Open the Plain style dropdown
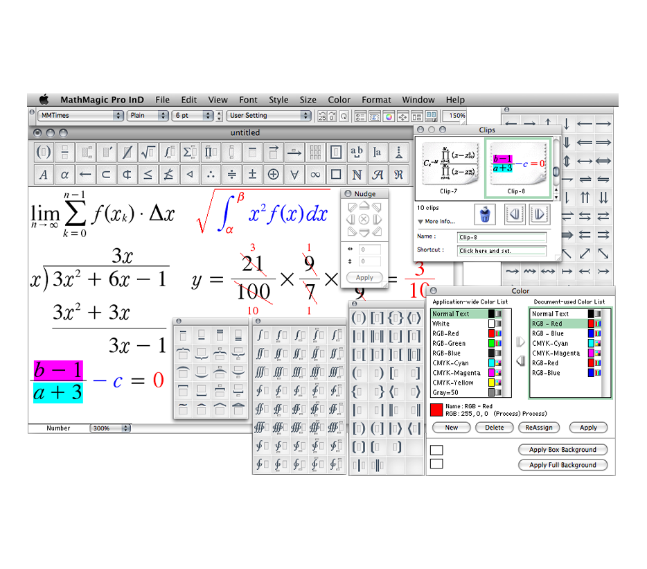The height and width of the screenshot is (569, 647). click(x=148, y=116)
